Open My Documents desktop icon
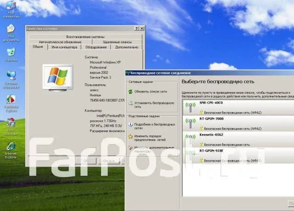The width and height of the screenshot is (294, 211). [x=11, y=33]
